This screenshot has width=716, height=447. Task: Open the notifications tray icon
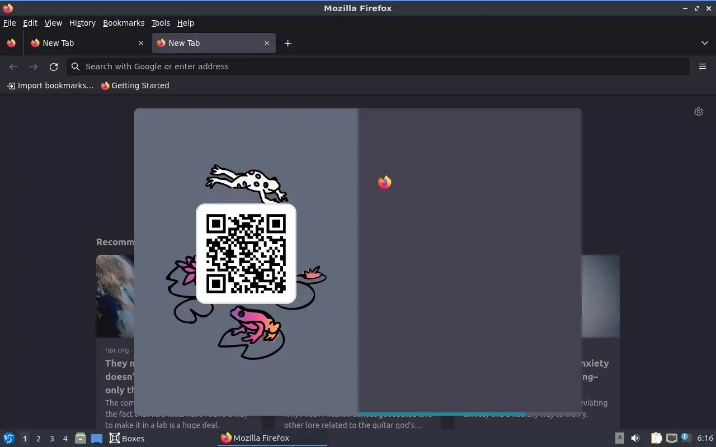click(x=686, y=438)
